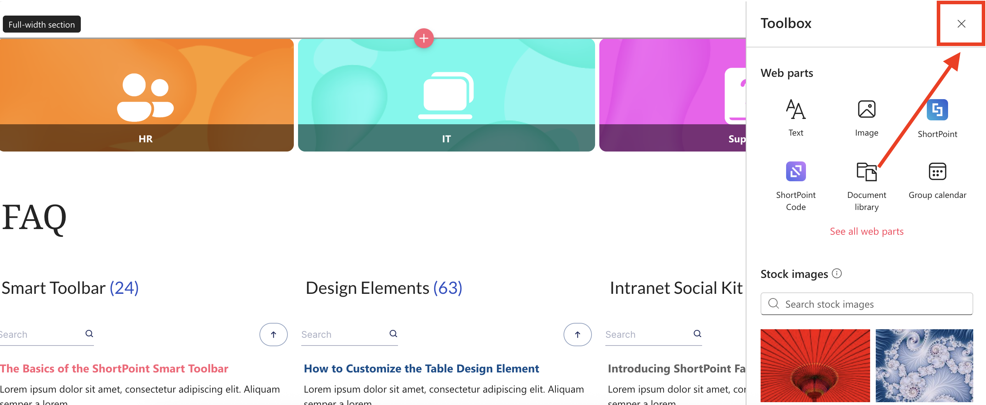
Task: Open Basics of ShortPoint Smart Toolbar article
Action: click(x=114, y=368)
